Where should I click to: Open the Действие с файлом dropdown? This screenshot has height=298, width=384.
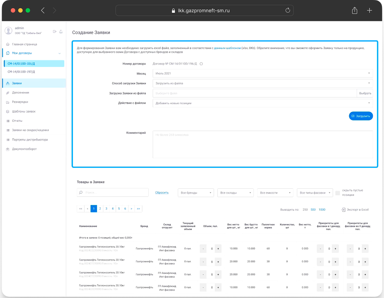pos(263,103)
